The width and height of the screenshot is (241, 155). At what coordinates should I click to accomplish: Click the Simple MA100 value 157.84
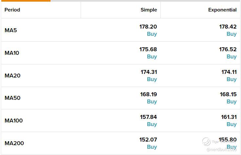(148, 117)
